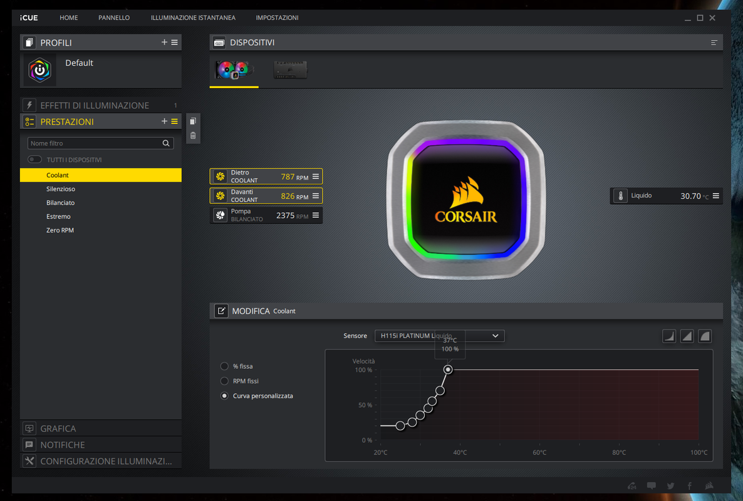This screenshot has height=501, width=743.
Task: Open the Facebook link icon
Action: click(690, 486)
